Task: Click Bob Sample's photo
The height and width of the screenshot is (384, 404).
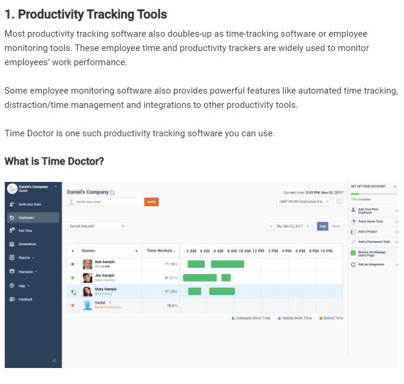Action: [88, 264]
